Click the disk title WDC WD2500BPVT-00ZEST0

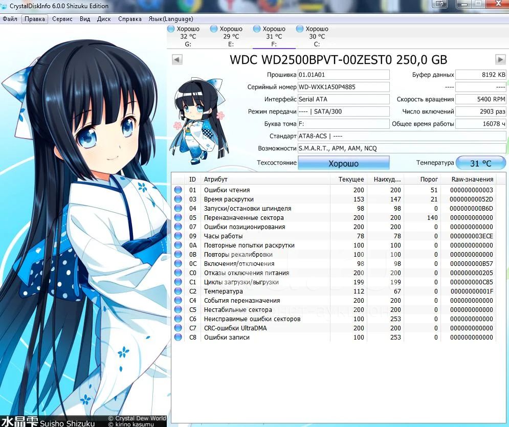[311, 60]
